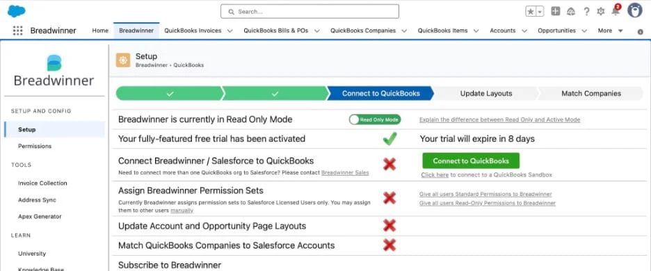
Task: Open the notifications bell
Action: click(616, 11)
